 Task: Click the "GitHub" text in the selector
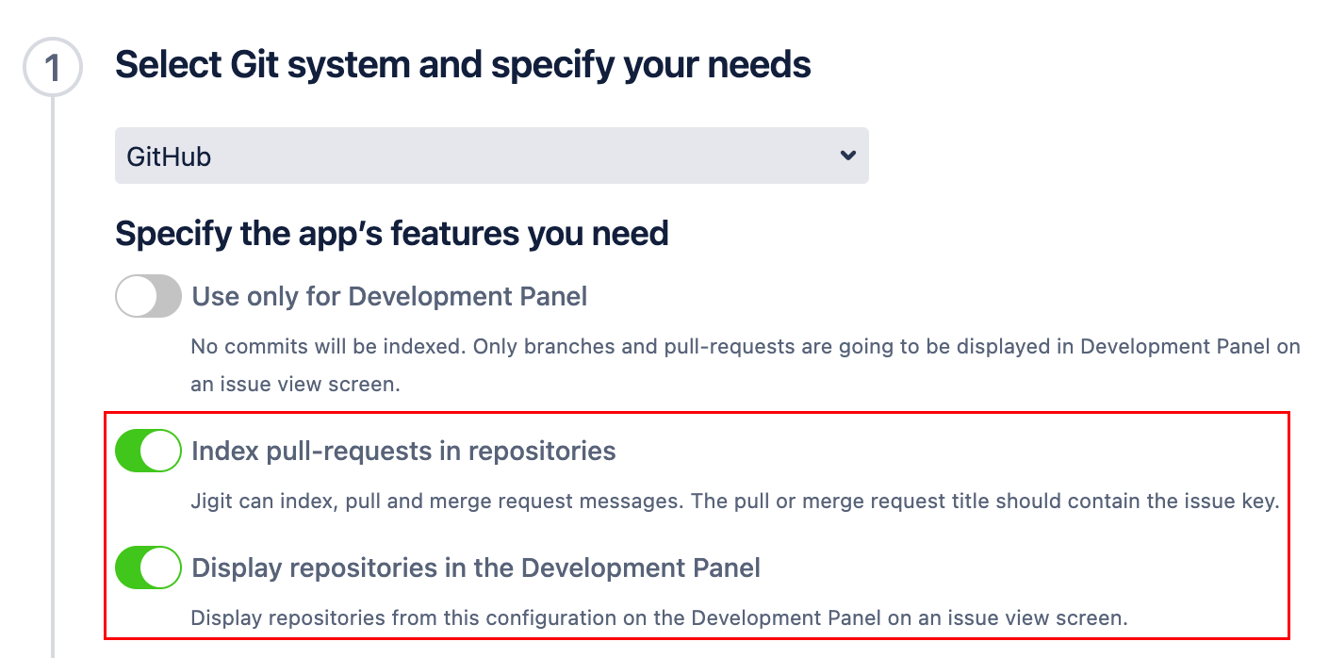pyautogui.click(x=169, y=156)
